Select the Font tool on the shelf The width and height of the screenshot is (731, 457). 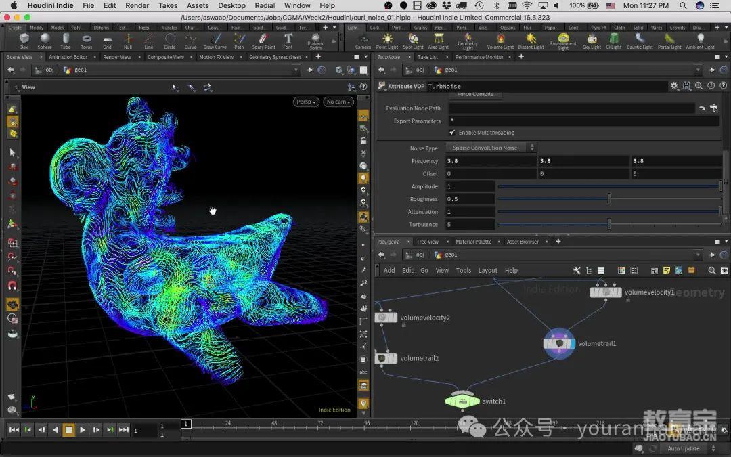pos(288,41)
